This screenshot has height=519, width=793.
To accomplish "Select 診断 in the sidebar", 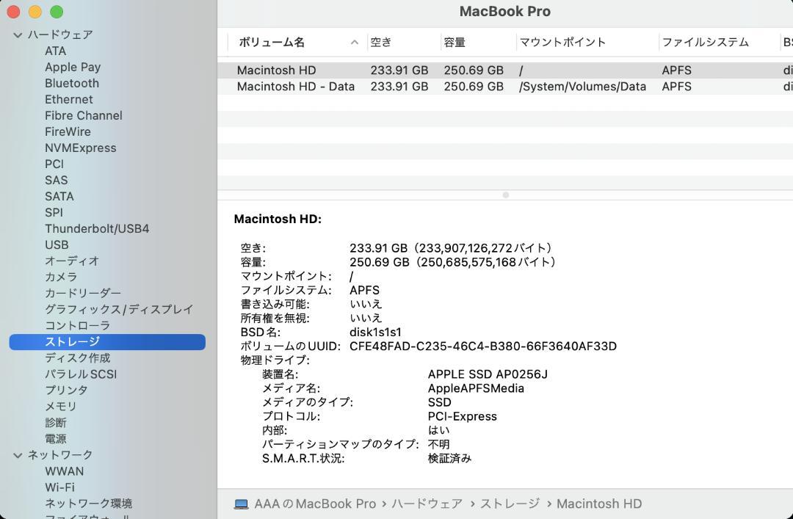I will [56, 423].
